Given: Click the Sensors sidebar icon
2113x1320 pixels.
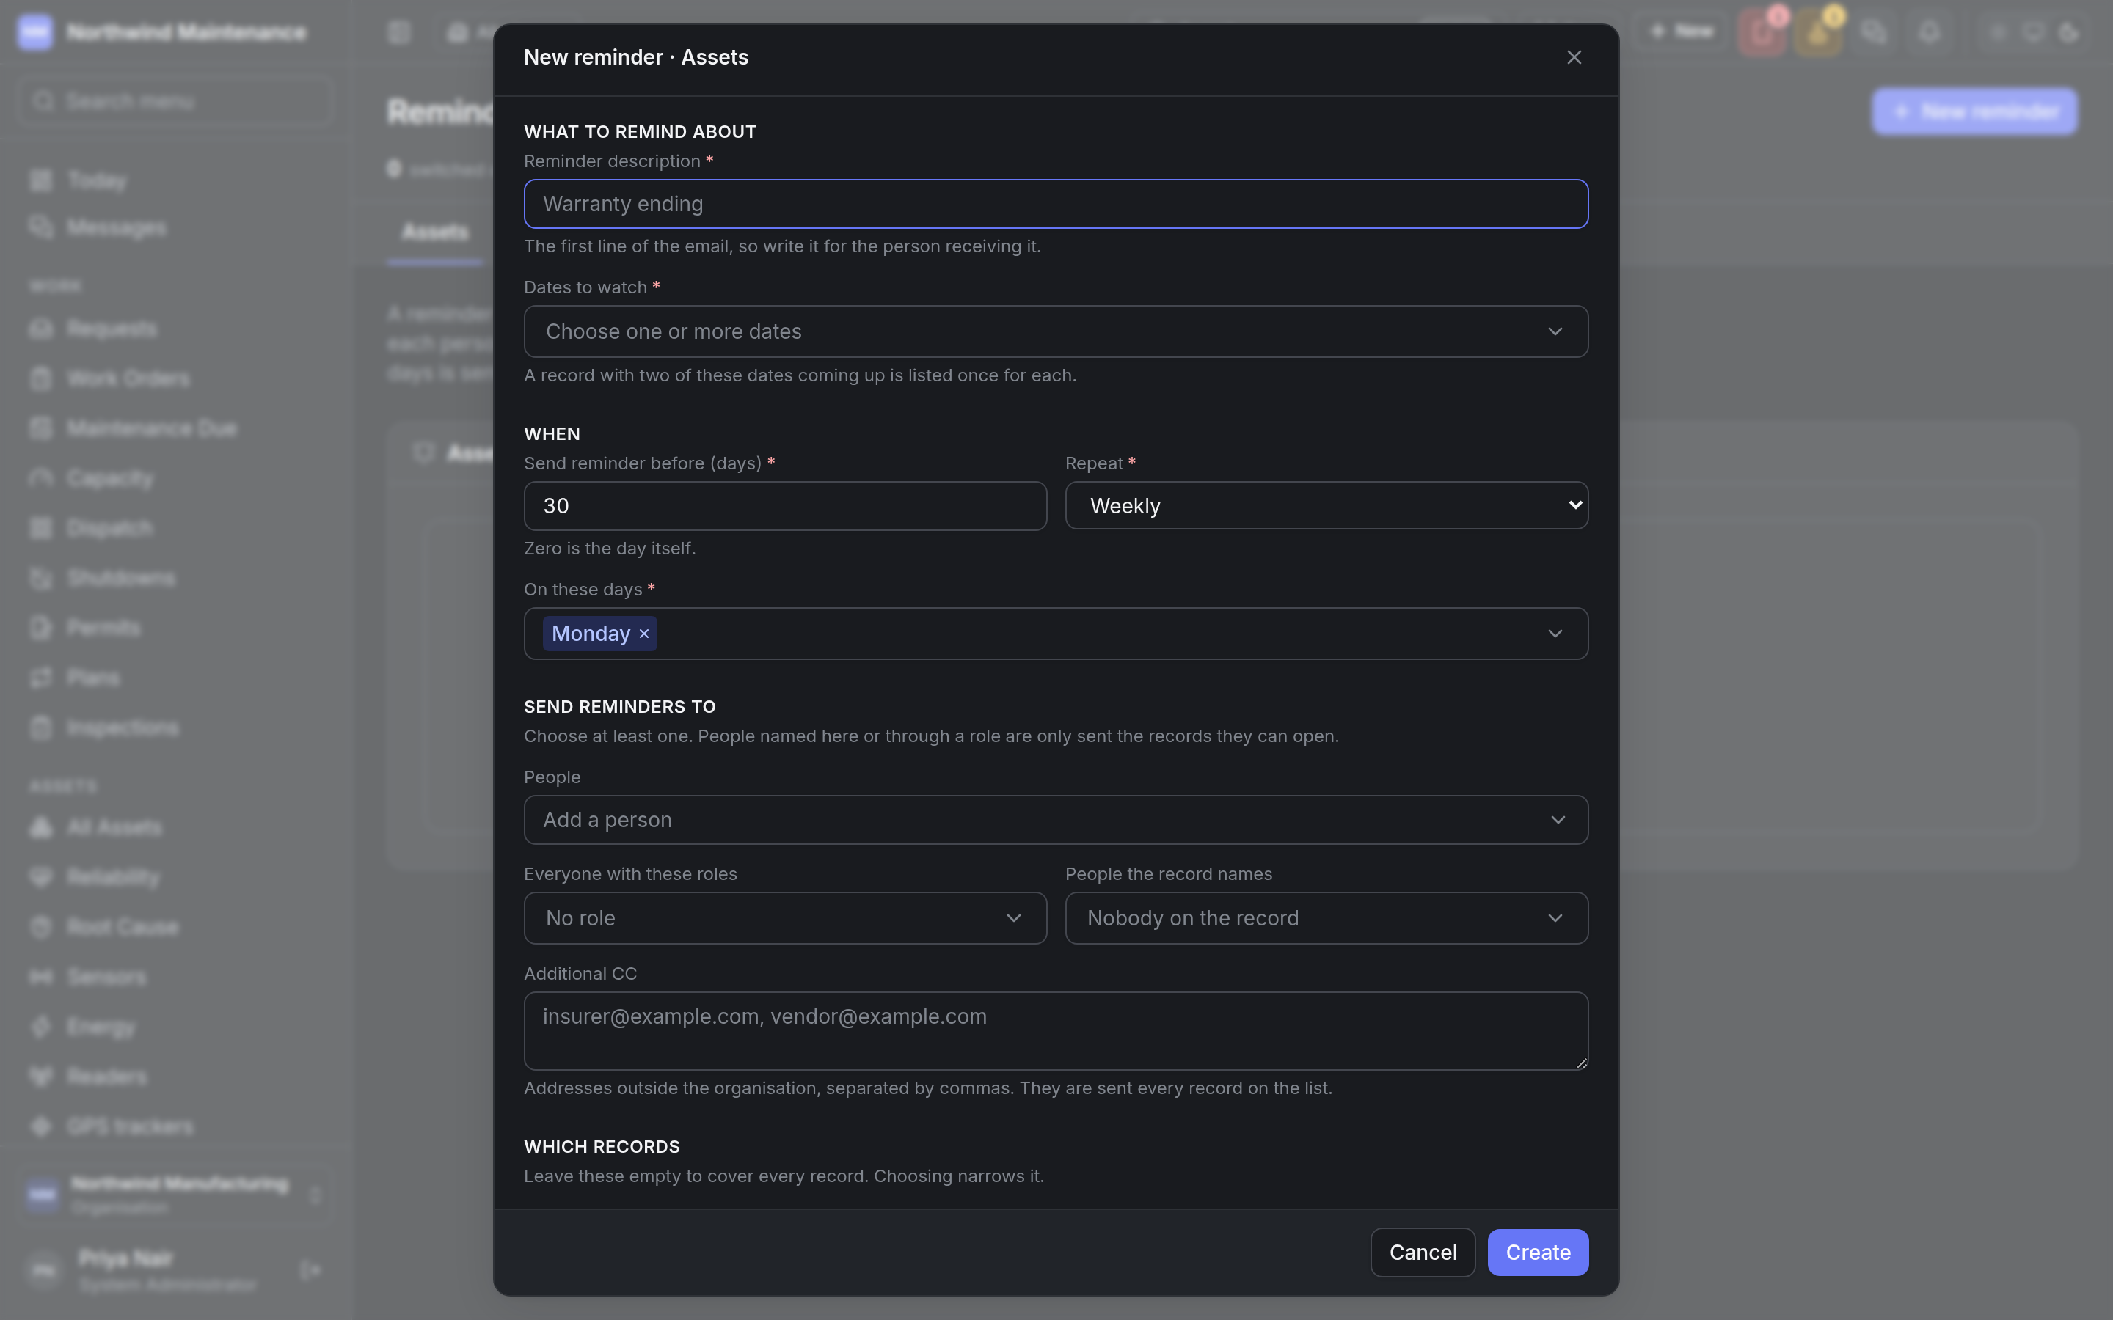Looking at the screenshot, I should (x=41, y=977).
